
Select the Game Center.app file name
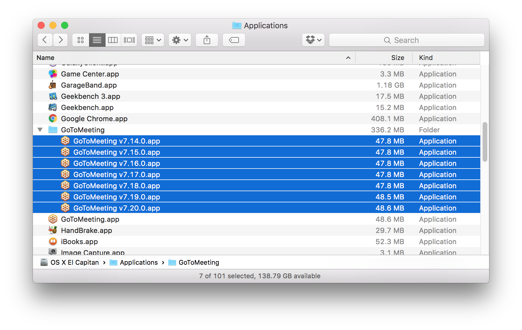[90, 74]
